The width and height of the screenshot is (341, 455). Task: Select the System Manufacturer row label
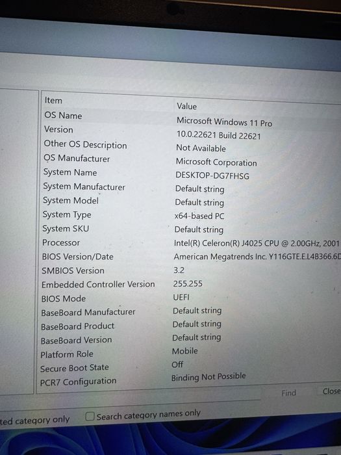click(x=84, y=187)
